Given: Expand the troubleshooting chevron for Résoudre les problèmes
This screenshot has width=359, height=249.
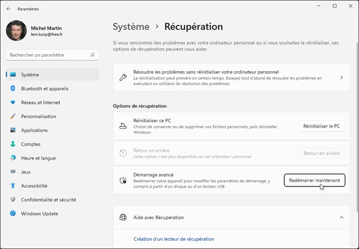Looking at the screenshot, I should click(341, 78).
